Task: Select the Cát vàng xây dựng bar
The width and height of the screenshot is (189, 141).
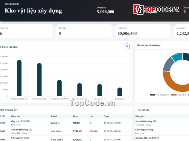Action: (39, 80)
